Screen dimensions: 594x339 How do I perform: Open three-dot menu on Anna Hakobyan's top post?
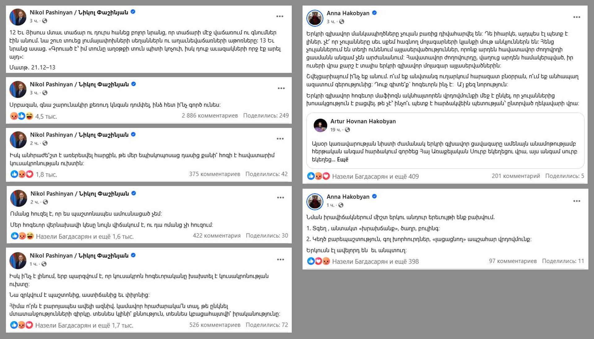point(577,17)
